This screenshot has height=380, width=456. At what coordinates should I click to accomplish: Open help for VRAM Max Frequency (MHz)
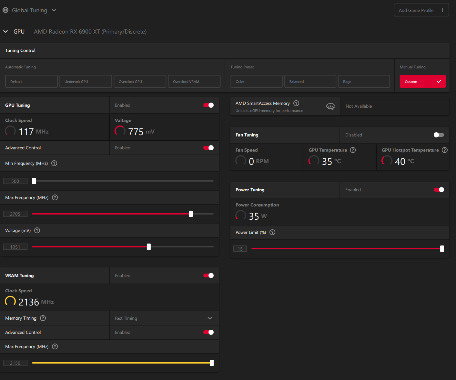tap(55, 346)
